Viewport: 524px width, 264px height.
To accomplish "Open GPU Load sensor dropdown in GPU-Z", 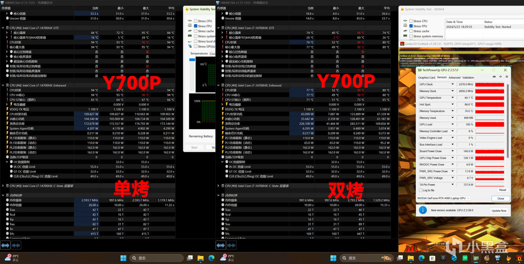I will 452,125.
